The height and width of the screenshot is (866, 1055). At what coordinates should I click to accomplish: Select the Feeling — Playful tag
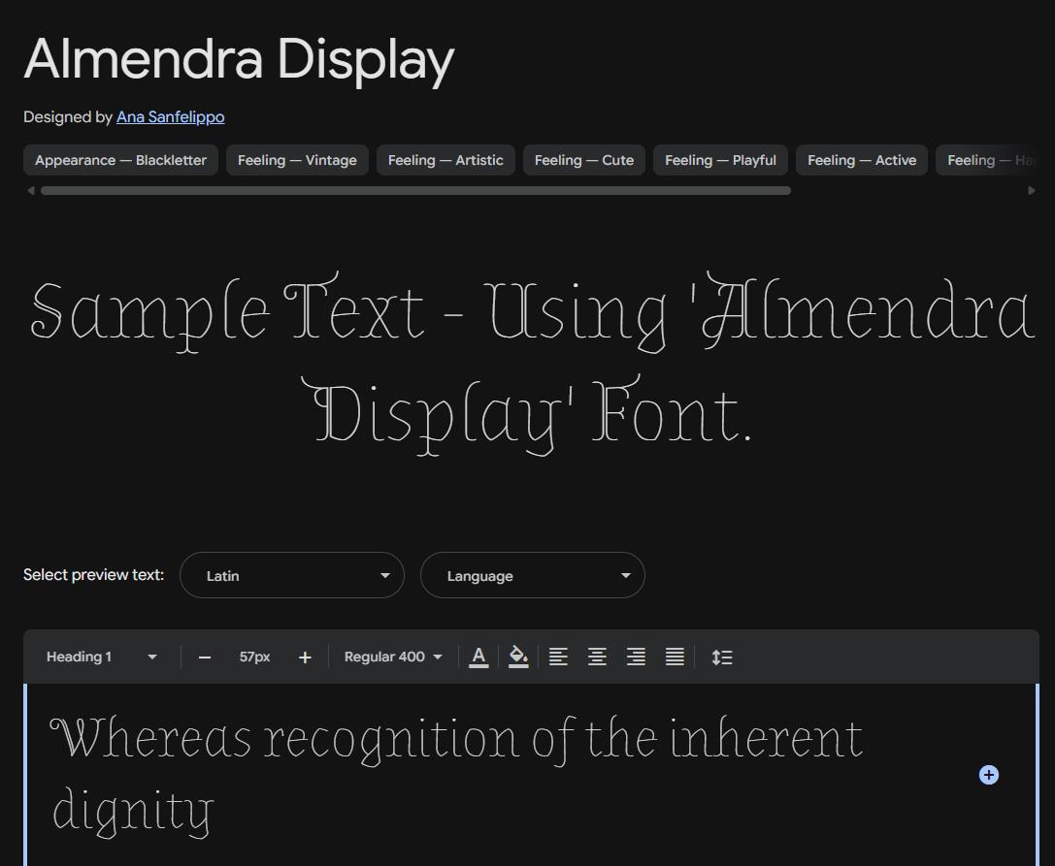coord(720,160)
